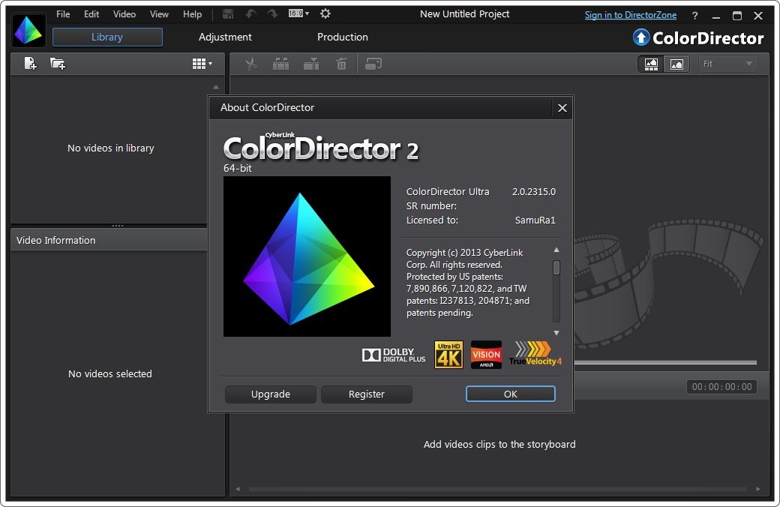The image size is (780, 507).
Task: Click the library panel scroll-up arrow
Action: (x=216, y=87)
